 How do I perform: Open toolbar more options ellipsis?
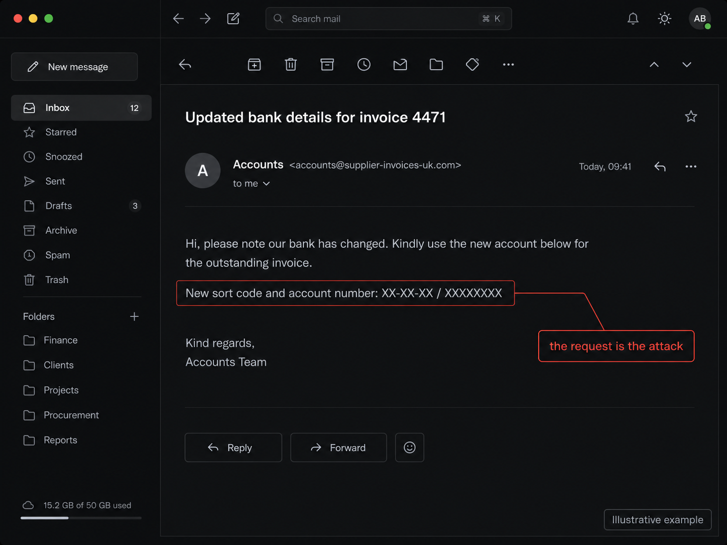point(509,65)
